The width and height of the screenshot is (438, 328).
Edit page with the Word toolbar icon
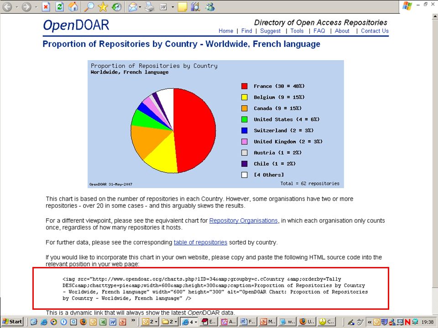tap(164, 7)
